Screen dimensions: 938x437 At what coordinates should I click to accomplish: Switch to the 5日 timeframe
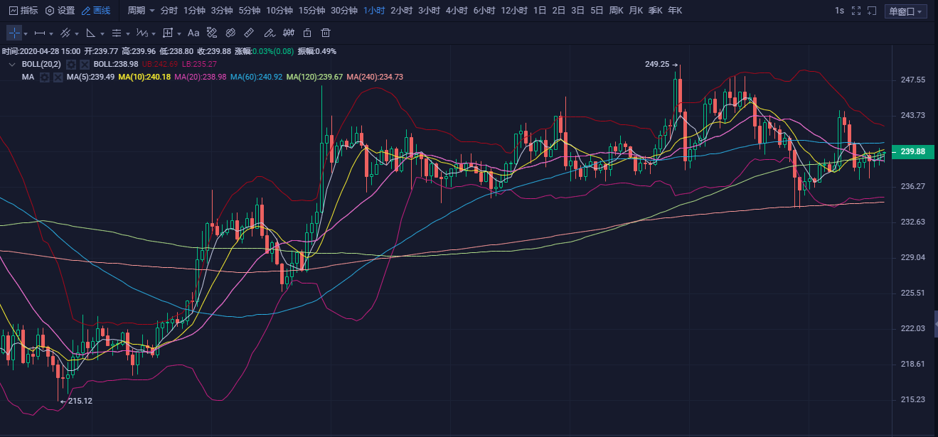pyautogui.click(x=597, y=11)
